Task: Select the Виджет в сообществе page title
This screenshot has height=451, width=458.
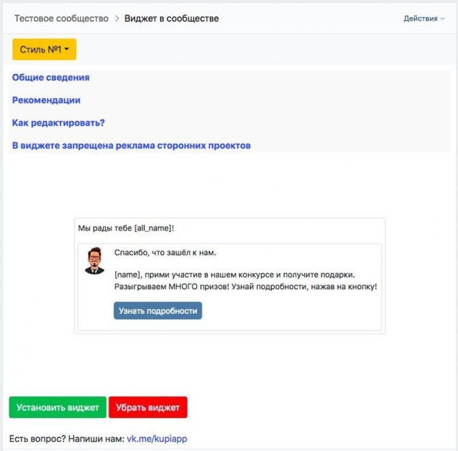Action: (172, 18)
